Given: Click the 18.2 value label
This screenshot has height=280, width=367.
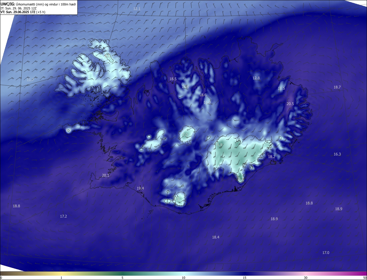Looking at the screenshot, I should (x=272, y=157).
